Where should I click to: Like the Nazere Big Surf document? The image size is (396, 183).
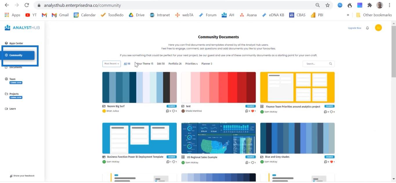pos(173,111)
